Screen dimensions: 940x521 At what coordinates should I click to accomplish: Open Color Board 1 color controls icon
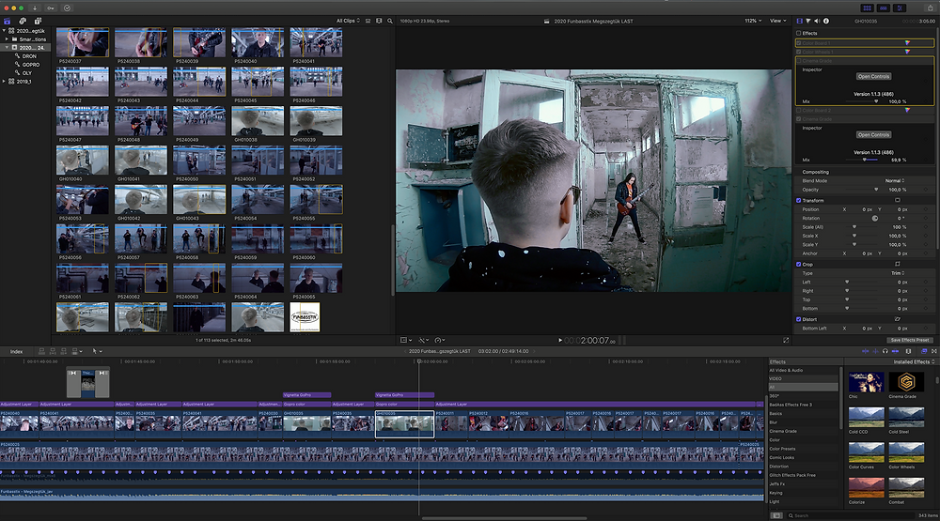point(908,43)
